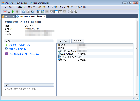Click the Unity mode toolbar icon

(51, 12)
